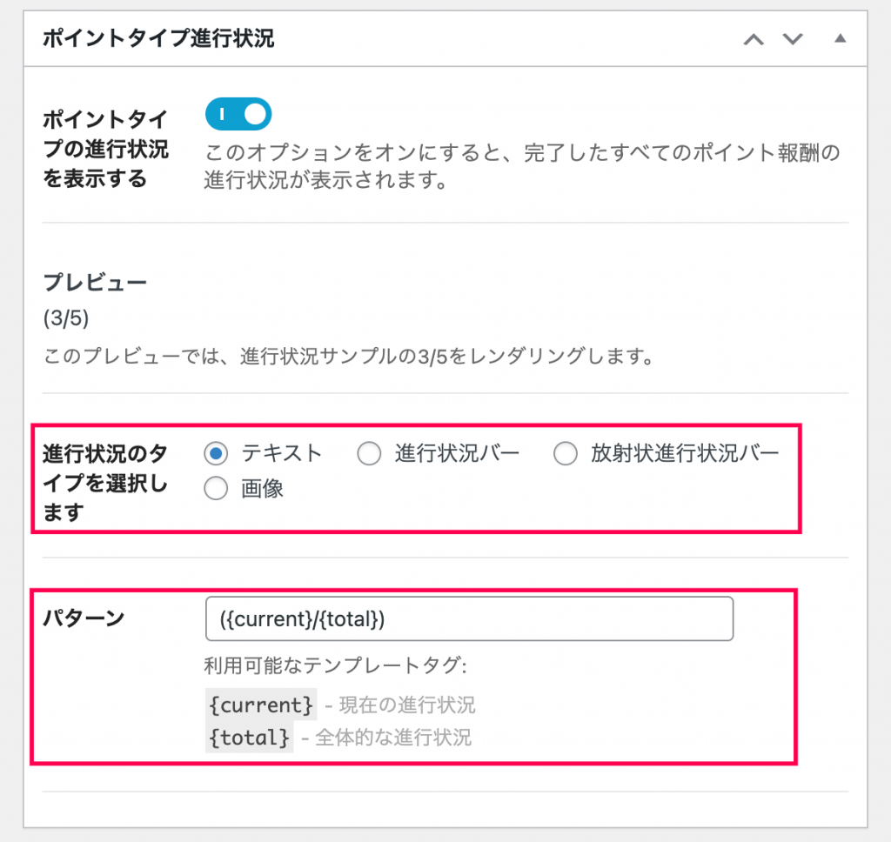Viewport: 891px width, 842px height.
Task: Click the プレビュー heading
Action: 95,283
